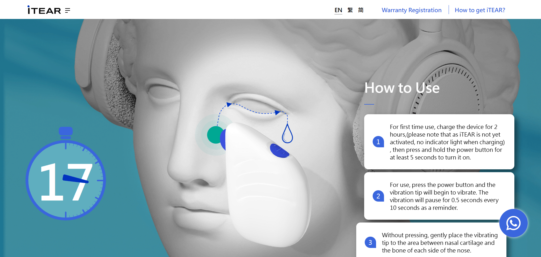Open the Warranty Registration link
The image size is (541, 257).
click(411, 10)
